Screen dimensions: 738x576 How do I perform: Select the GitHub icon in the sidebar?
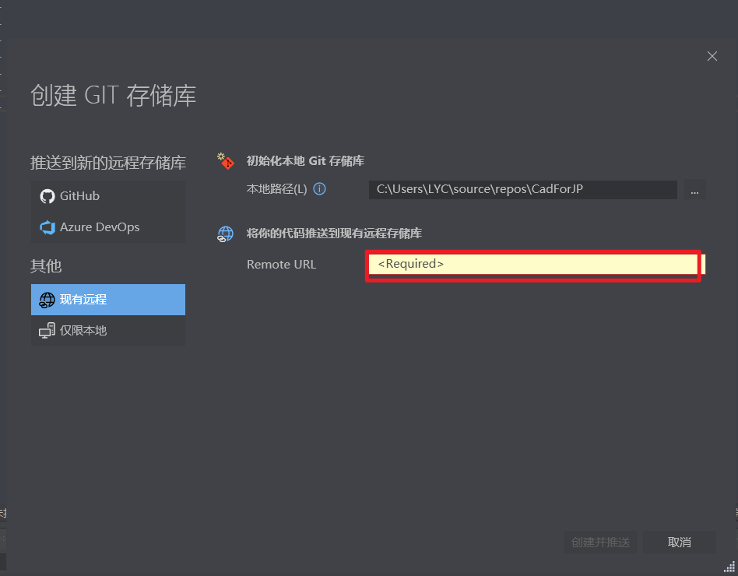(x=47, y=195)
